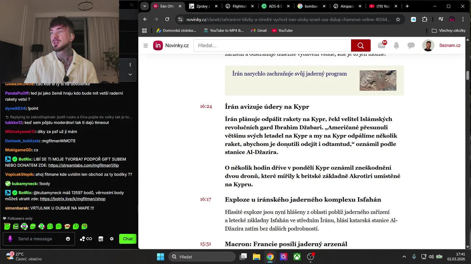Viewport: 471px width, 264px height.
Task: Open Seznam mail envelope with 9+ badge
Action: [382, 45]
